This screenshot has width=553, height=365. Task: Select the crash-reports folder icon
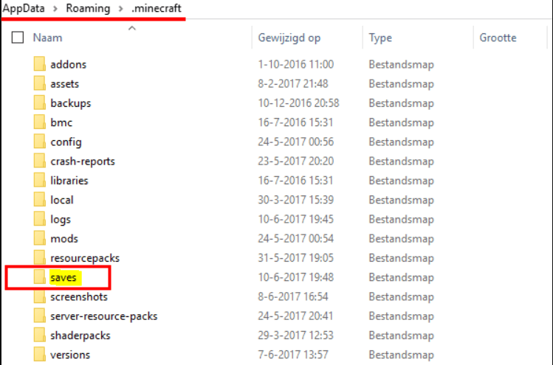click(x=40, y=161)
